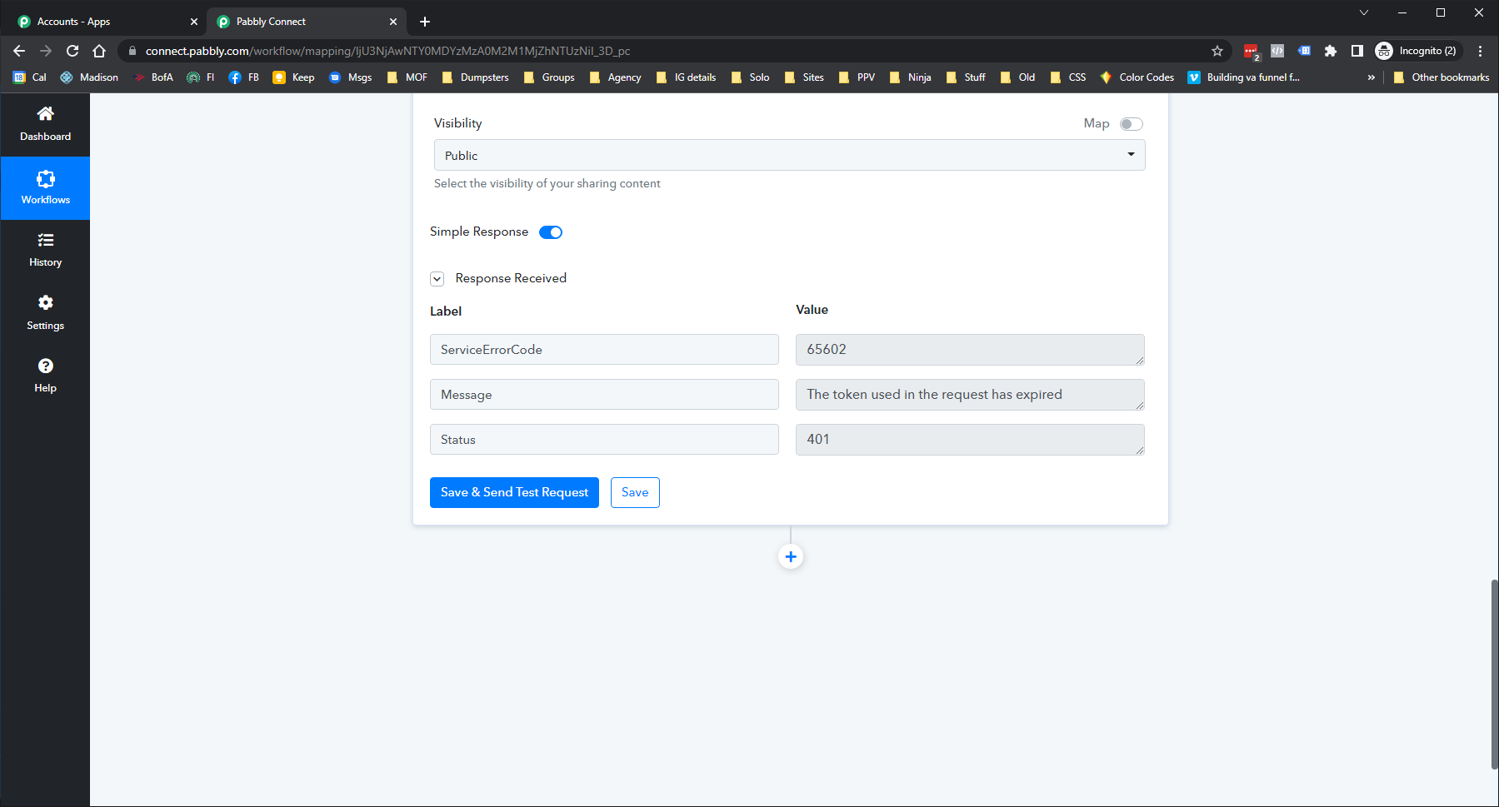
Task: Open the Old bookmarks folder
Action: (1017, 77)
